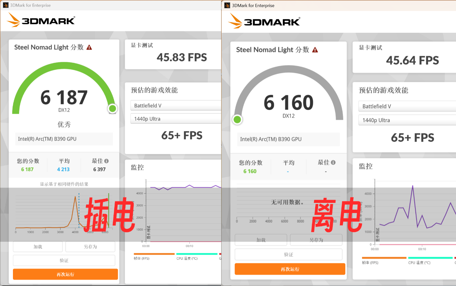Click the 加载 button in left window

[x=38, y=247]
